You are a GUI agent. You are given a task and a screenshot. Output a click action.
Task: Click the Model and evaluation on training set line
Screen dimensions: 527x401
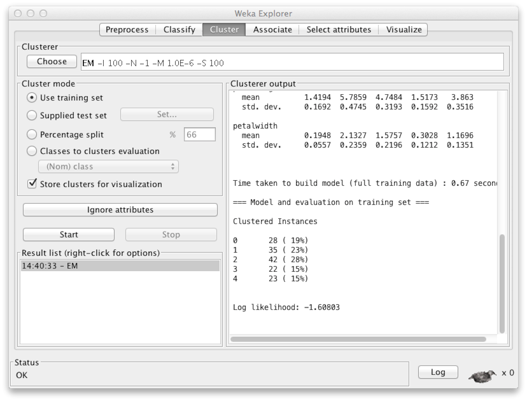[x=331, y=202]
